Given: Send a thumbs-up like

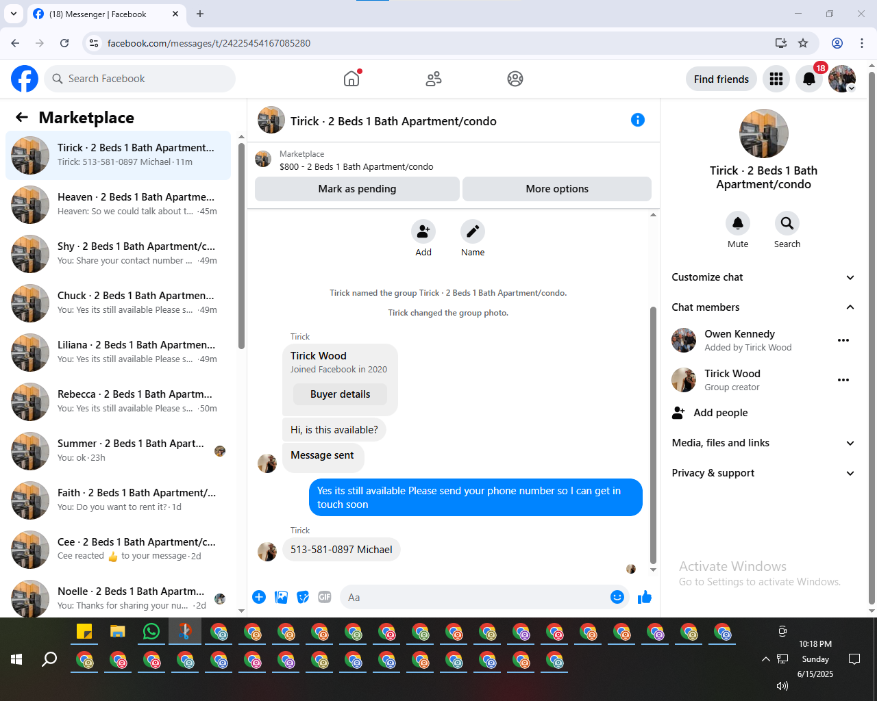Looking at the screenshot, I should click(645, 597).
